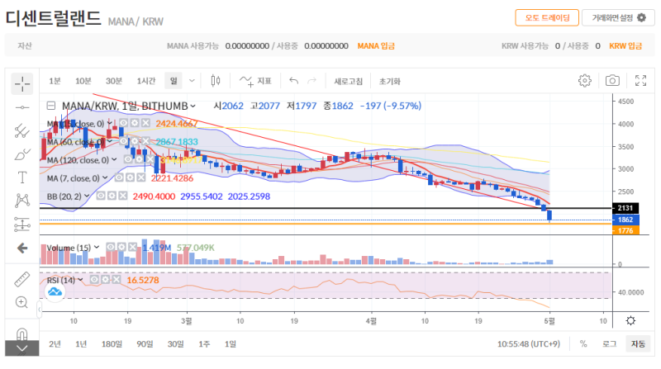Open time axis settings gear
This screenshot has height=369, width=661.
630,320
